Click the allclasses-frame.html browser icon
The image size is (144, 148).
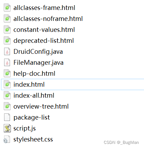tap(7, 8)
